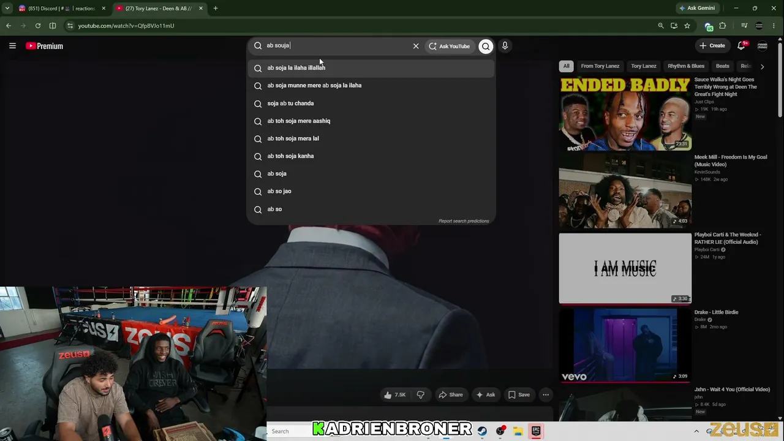
Task: Click the browser address bar URL
Action: (126, 26)
